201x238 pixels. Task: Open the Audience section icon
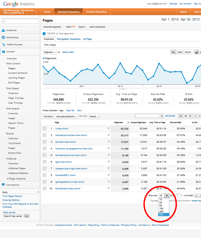3,30
